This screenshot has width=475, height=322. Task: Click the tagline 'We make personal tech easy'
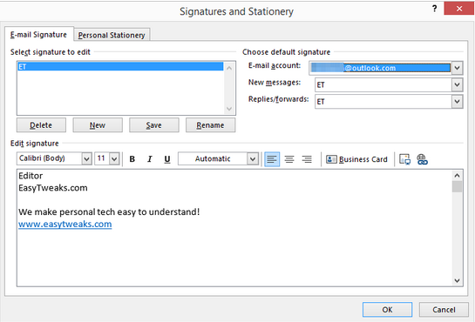coord(109,212)
